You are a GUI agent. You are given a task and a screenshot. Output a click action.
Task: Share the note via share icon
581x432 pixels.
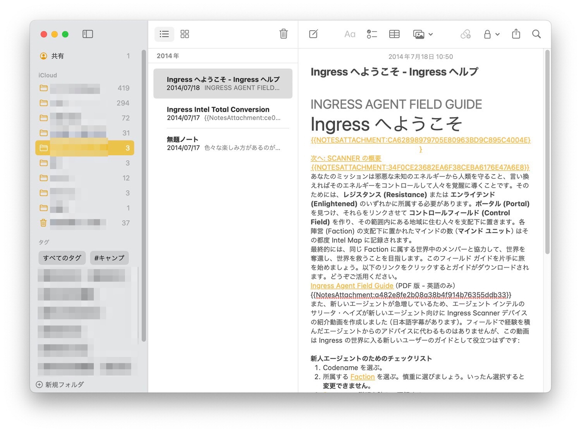(516, 34)
